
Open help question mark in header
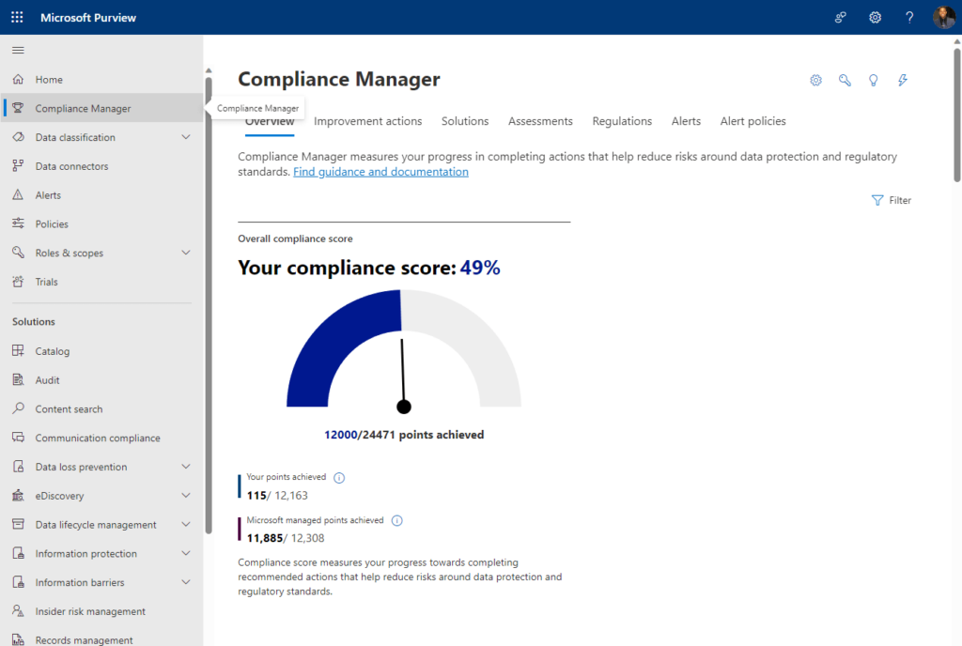click(909, 17)
